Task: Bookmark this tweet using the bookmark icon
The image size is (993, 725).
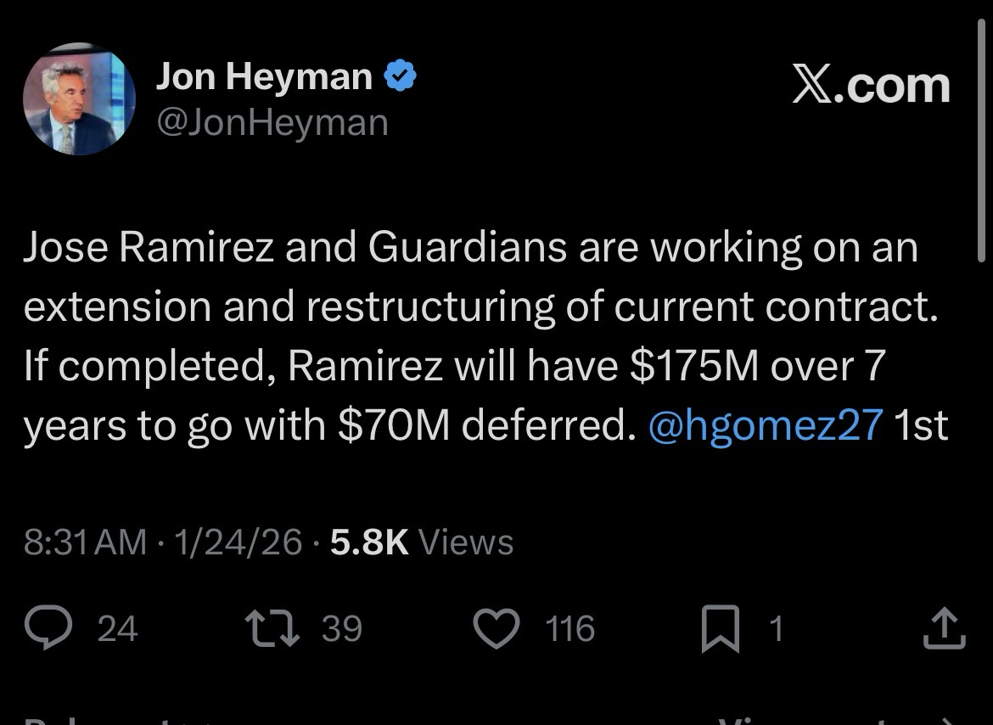Action: point(721,630)
